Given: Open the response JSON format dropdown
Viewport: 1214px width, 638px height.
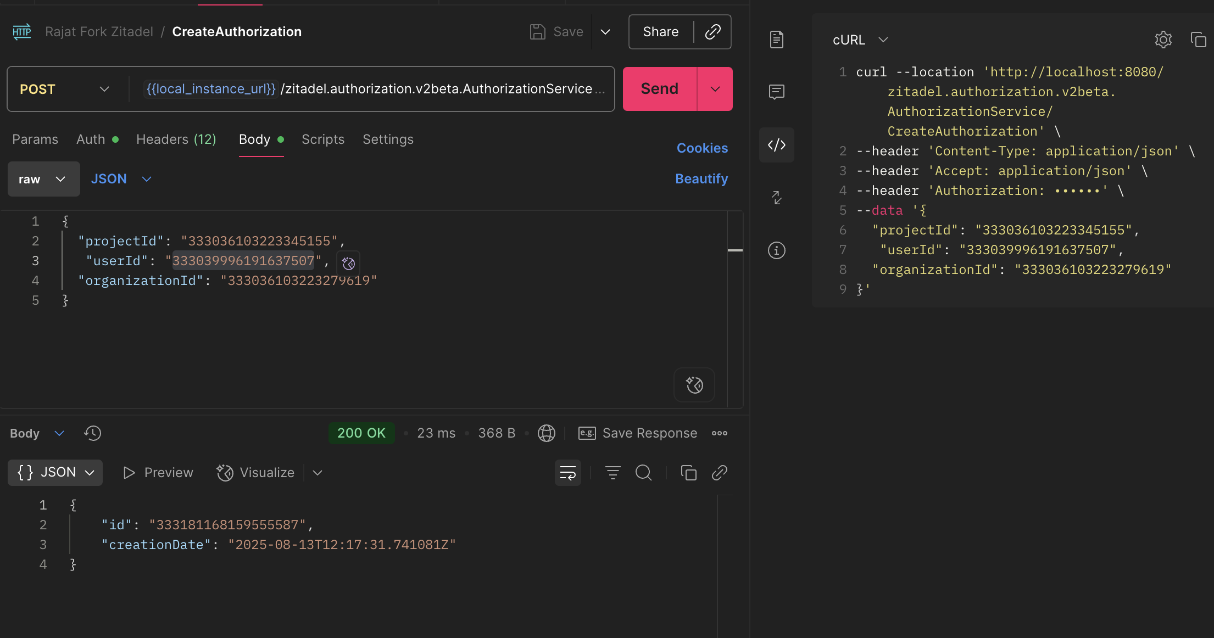Looking at the screenshot, I should 55,473.
